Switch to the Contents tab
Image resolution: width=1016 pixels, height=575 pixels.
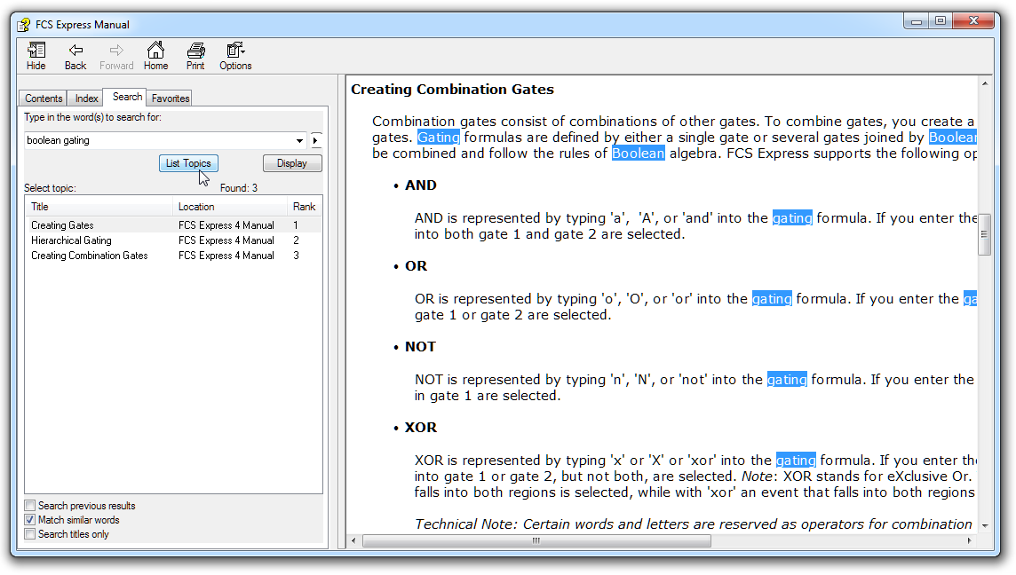[44, 98]
